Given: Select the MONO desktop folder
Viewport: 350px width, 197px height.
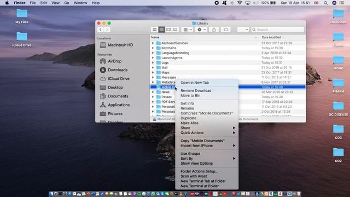Looking at the screenshot, I should coord(338,63).
